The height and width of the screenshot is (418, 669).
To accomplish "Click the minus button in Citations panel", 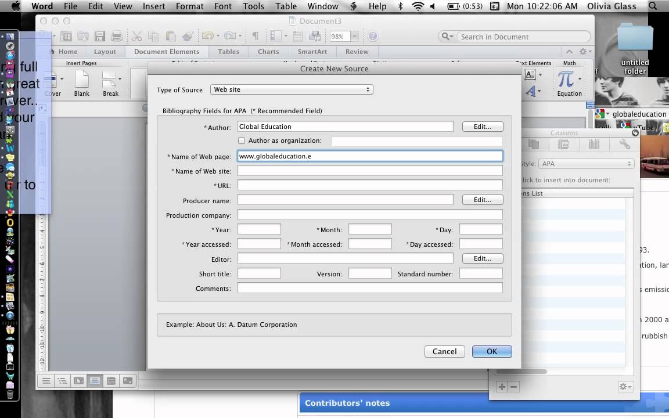I will coord(514,387).
